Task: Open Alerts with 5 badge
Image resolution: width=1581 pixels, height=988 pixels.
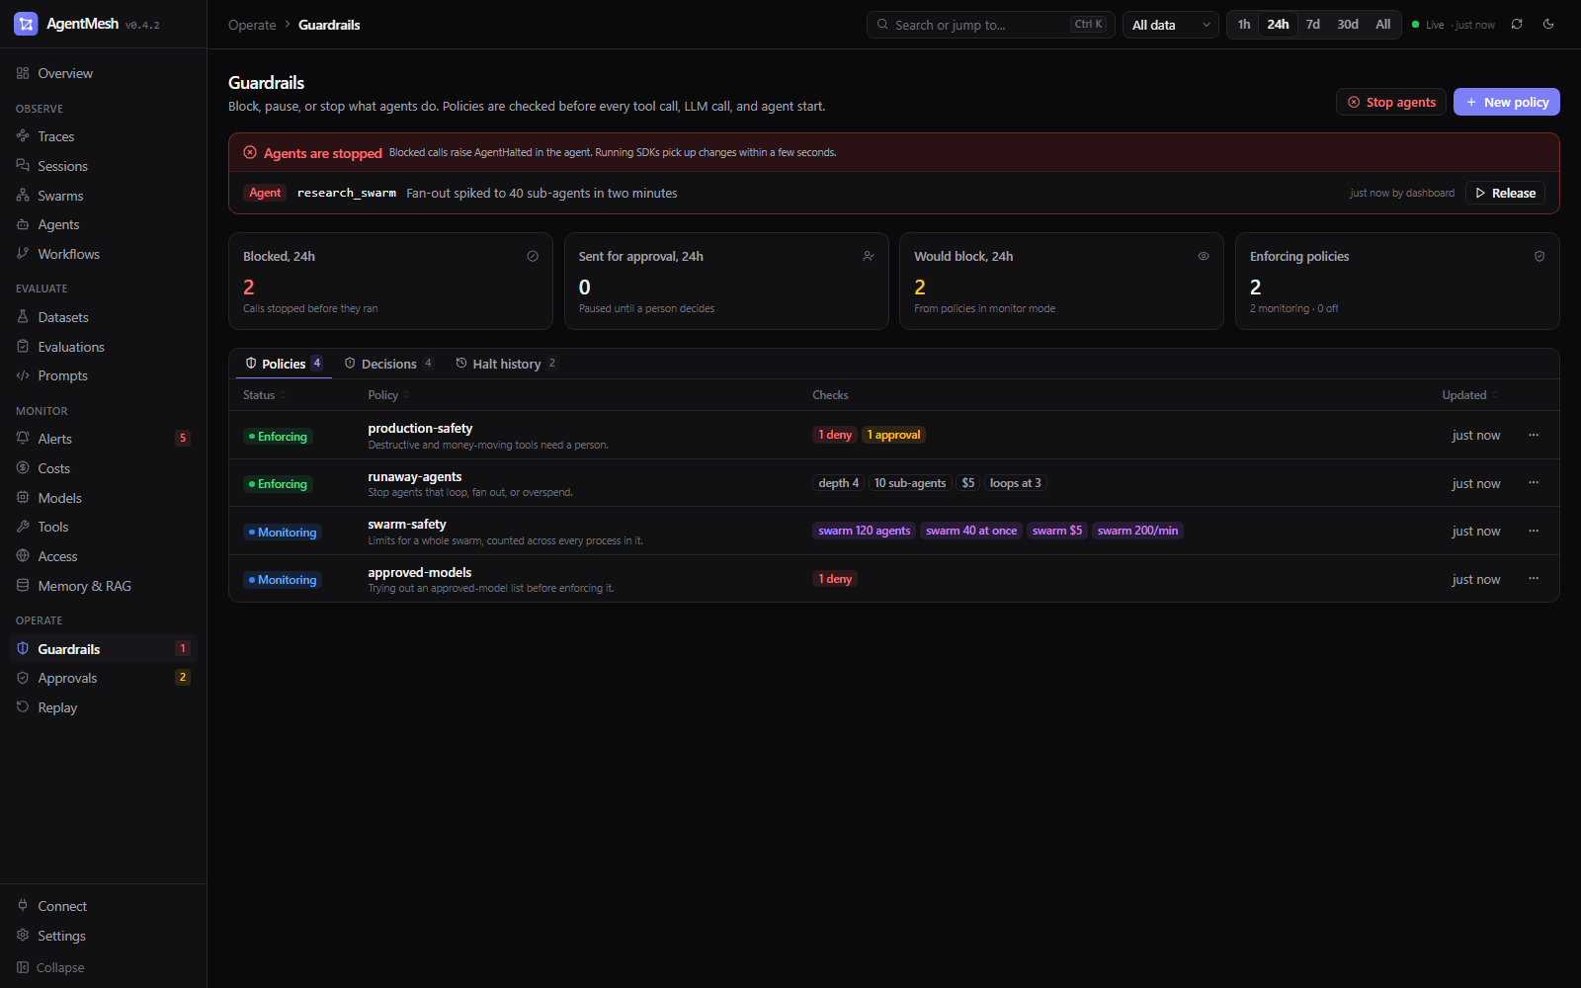Action: click(x=103, y=439)
